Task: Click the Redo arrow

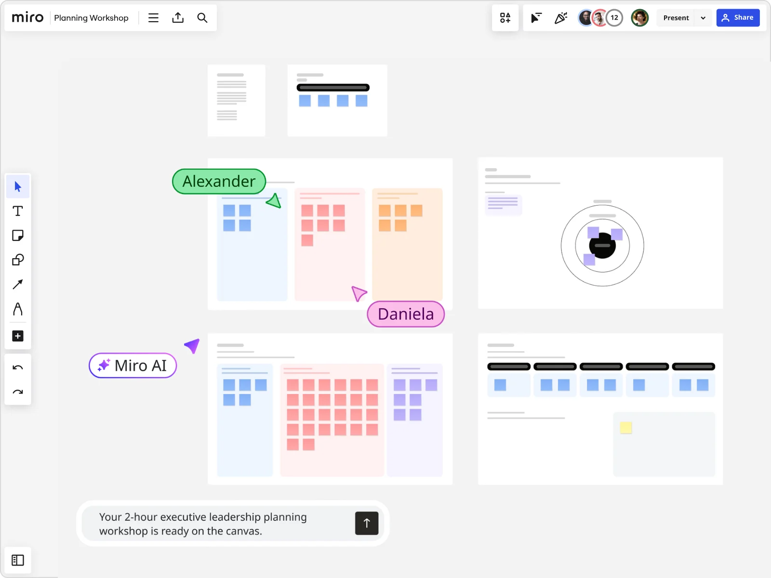Action: (x=18, y=392)
